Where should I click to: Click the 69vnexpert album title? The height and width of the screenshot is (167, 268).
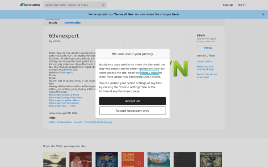pyautogui.click(x=64, y=36)
